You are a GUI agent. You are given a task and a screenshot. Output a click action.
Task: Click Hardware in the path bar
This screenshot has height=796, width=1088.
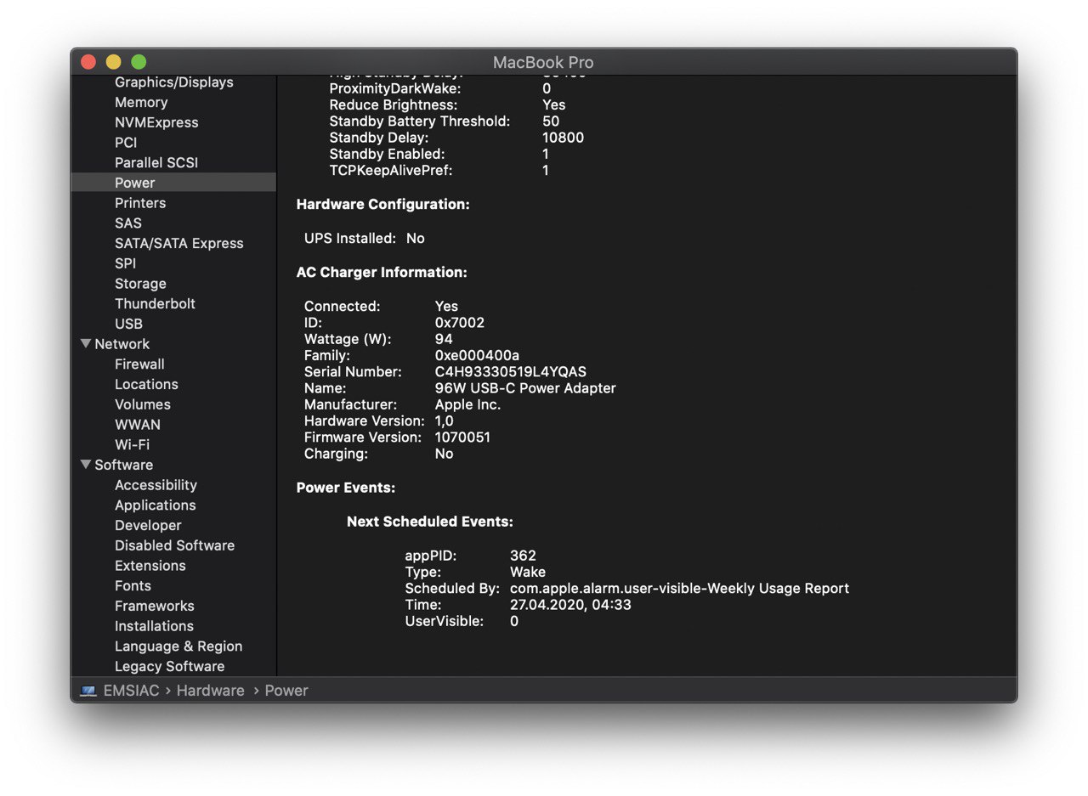point(210,691)
